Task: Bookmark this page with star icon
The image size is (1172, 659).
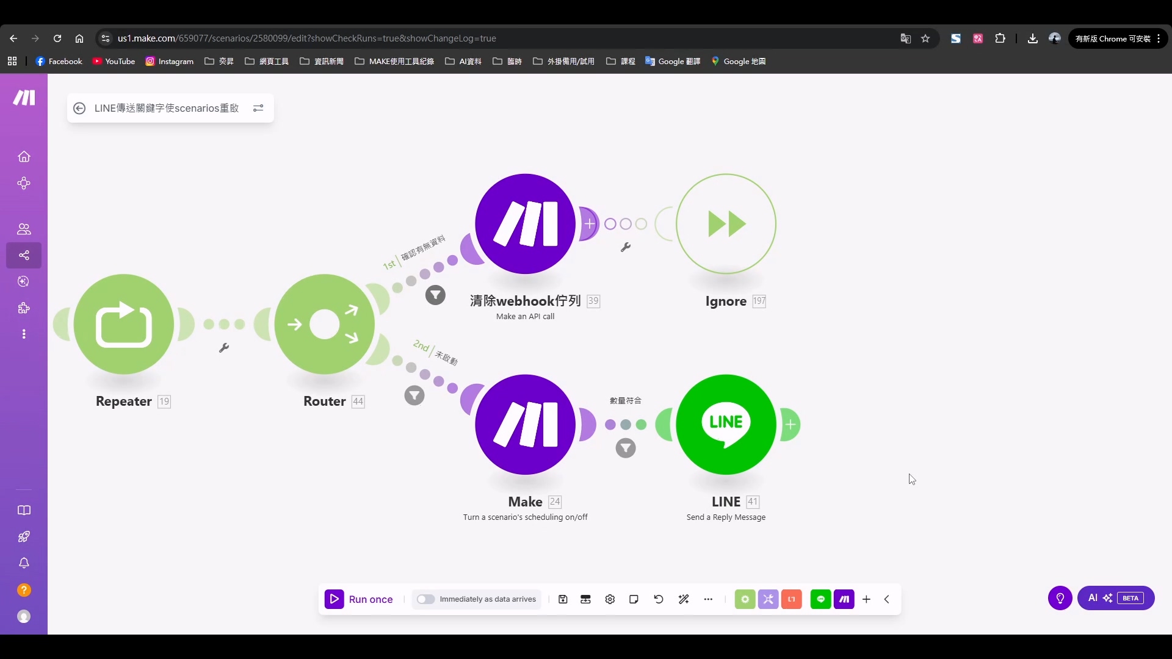Action: pos(925,38)
